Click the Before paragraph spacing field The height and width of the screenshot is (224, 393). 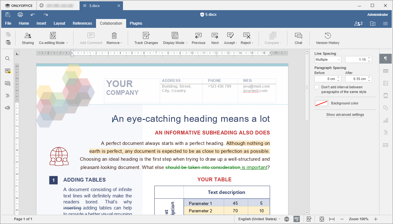point(325,79)
